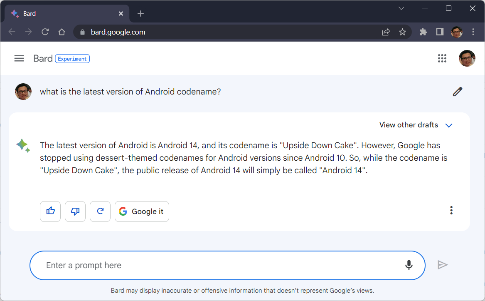Click the thumbs down bad response icon
Viewport: 485px width, 301px height.
coord(75,211)
